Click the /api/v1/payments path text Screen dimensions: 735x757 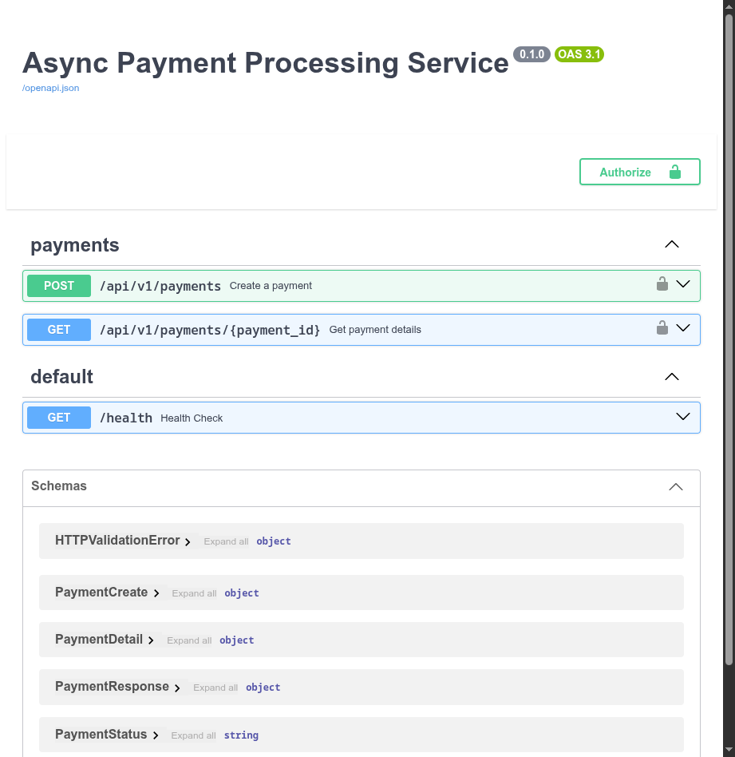(160, 287)
